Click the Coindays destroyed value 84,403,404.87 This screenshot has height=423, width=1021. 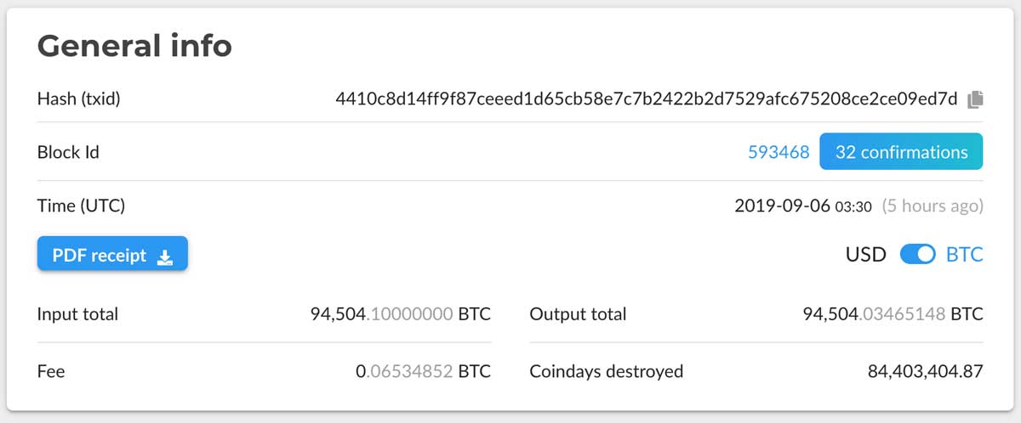(926, 371)
